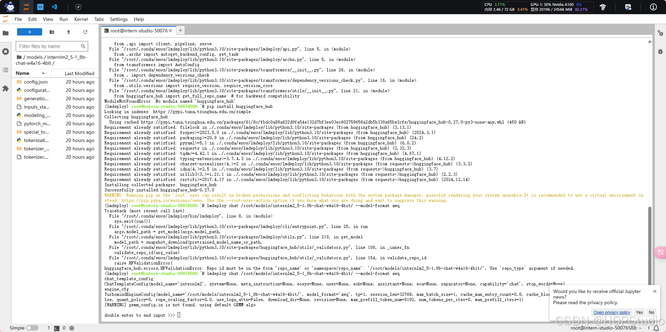The width and height of the screenshot is (666, 332).
Task: Open the file browser panel in sidebar
Action: coord(6,33)
